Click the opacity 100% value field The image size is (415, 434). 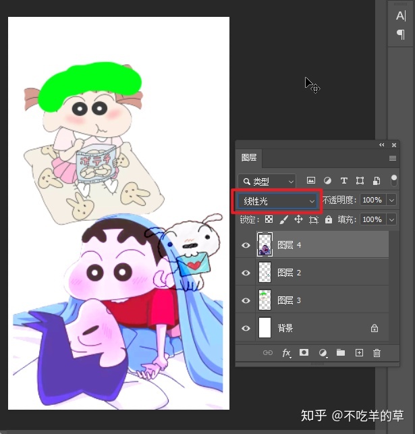(372, 200)
